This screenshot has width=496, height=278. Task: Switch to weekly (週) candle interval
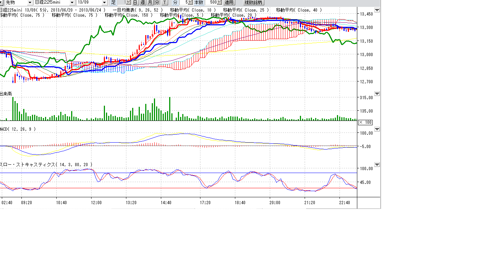pos(143,3)
